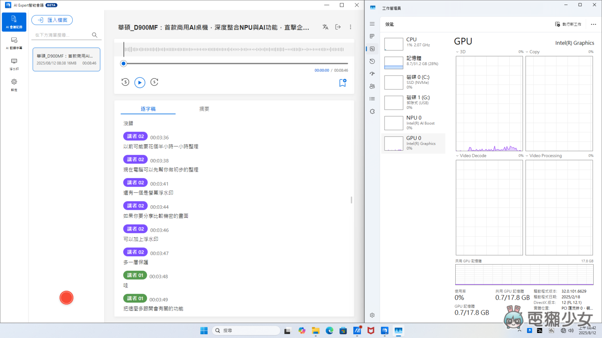Screen dimensions: 602x338
Task: Select 記憶體 in the performance list
Action: pyautogui.click(x=413, y=62)
